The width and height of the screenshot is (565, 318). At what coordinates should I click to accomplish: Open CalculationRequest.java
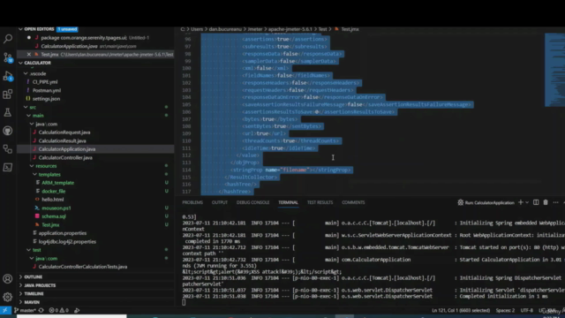click(x=64, y=132)
